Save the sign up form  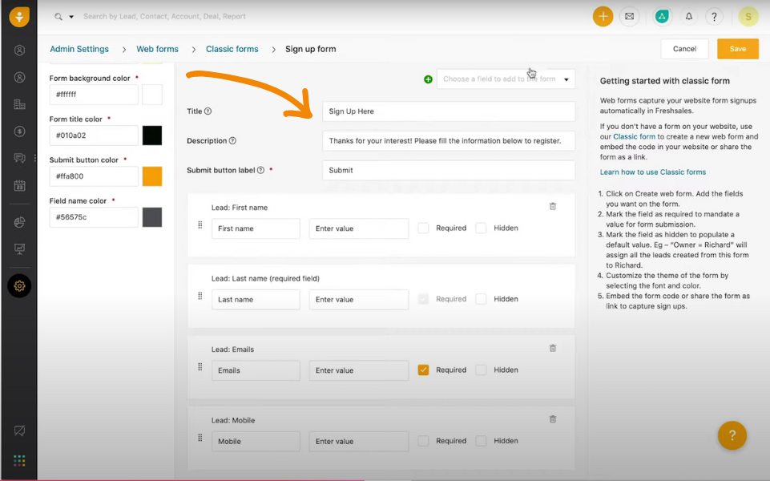click(x=738, y=49)
